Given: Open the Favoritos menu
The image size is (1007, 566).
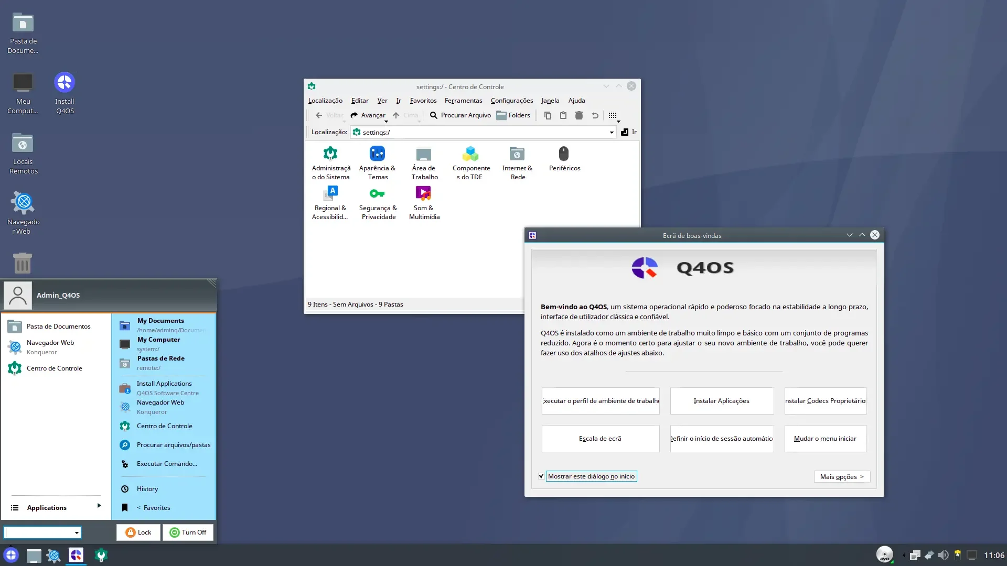Looking at the screenshot, I should [x=423, y=101].
